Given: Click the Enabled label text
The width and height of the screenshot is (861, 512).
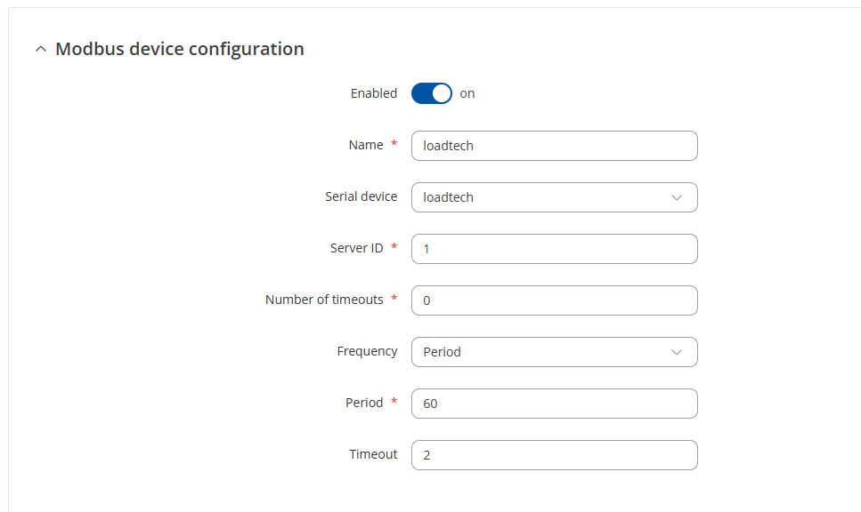Looking at the screenshot, I should pyautogui.click(x=374, y=93).
